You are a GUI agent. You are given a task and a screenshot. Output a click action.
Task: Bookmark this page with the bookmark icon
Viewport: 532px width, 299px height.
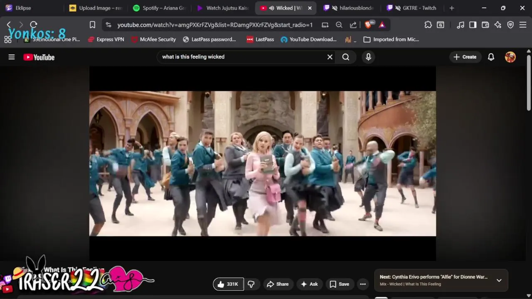click(x=92, y=25)
